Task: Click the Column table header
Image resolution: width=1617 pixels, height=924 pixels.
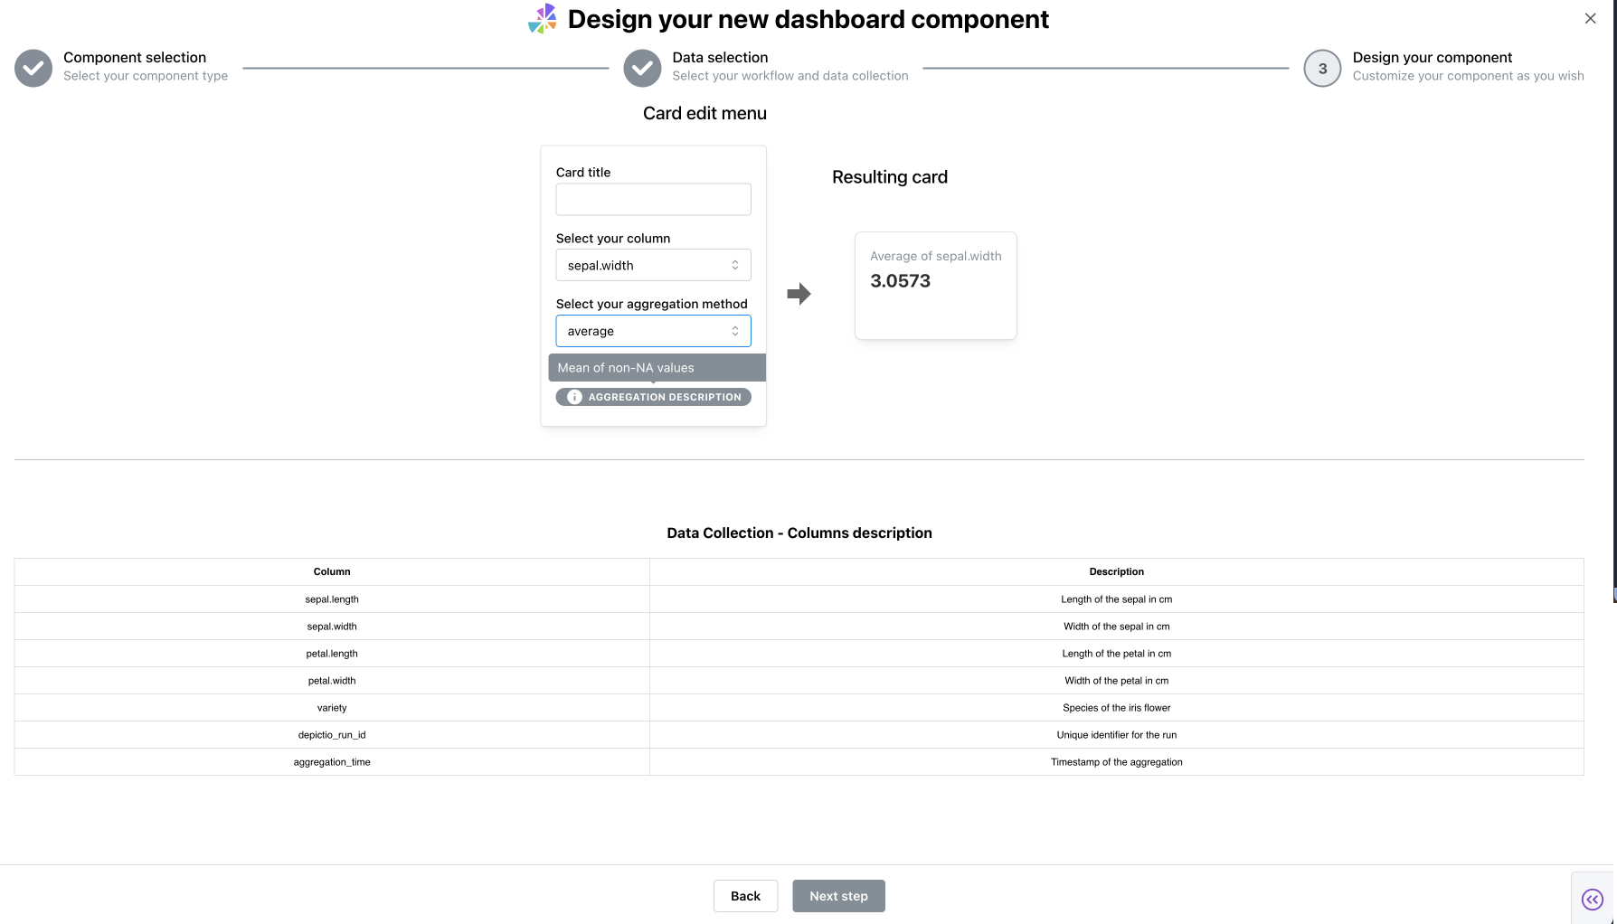Action: [x=332, y=571]
